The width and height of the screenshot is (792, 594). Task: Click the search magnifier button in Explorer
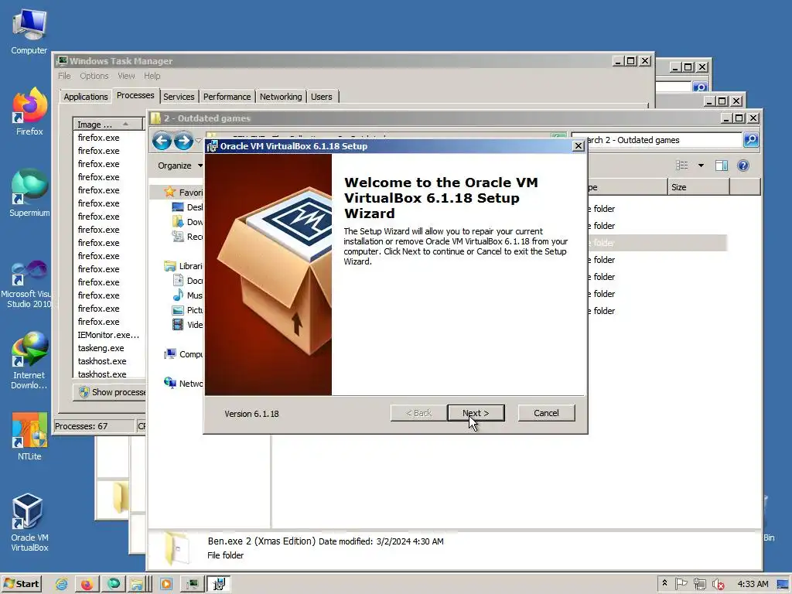click(751, 140)
